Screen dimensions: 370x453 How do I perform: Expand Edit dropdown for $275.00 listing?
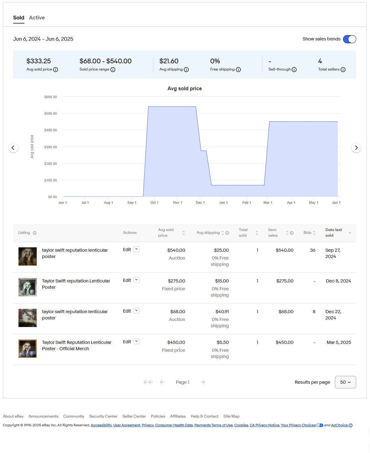(136, 280)
